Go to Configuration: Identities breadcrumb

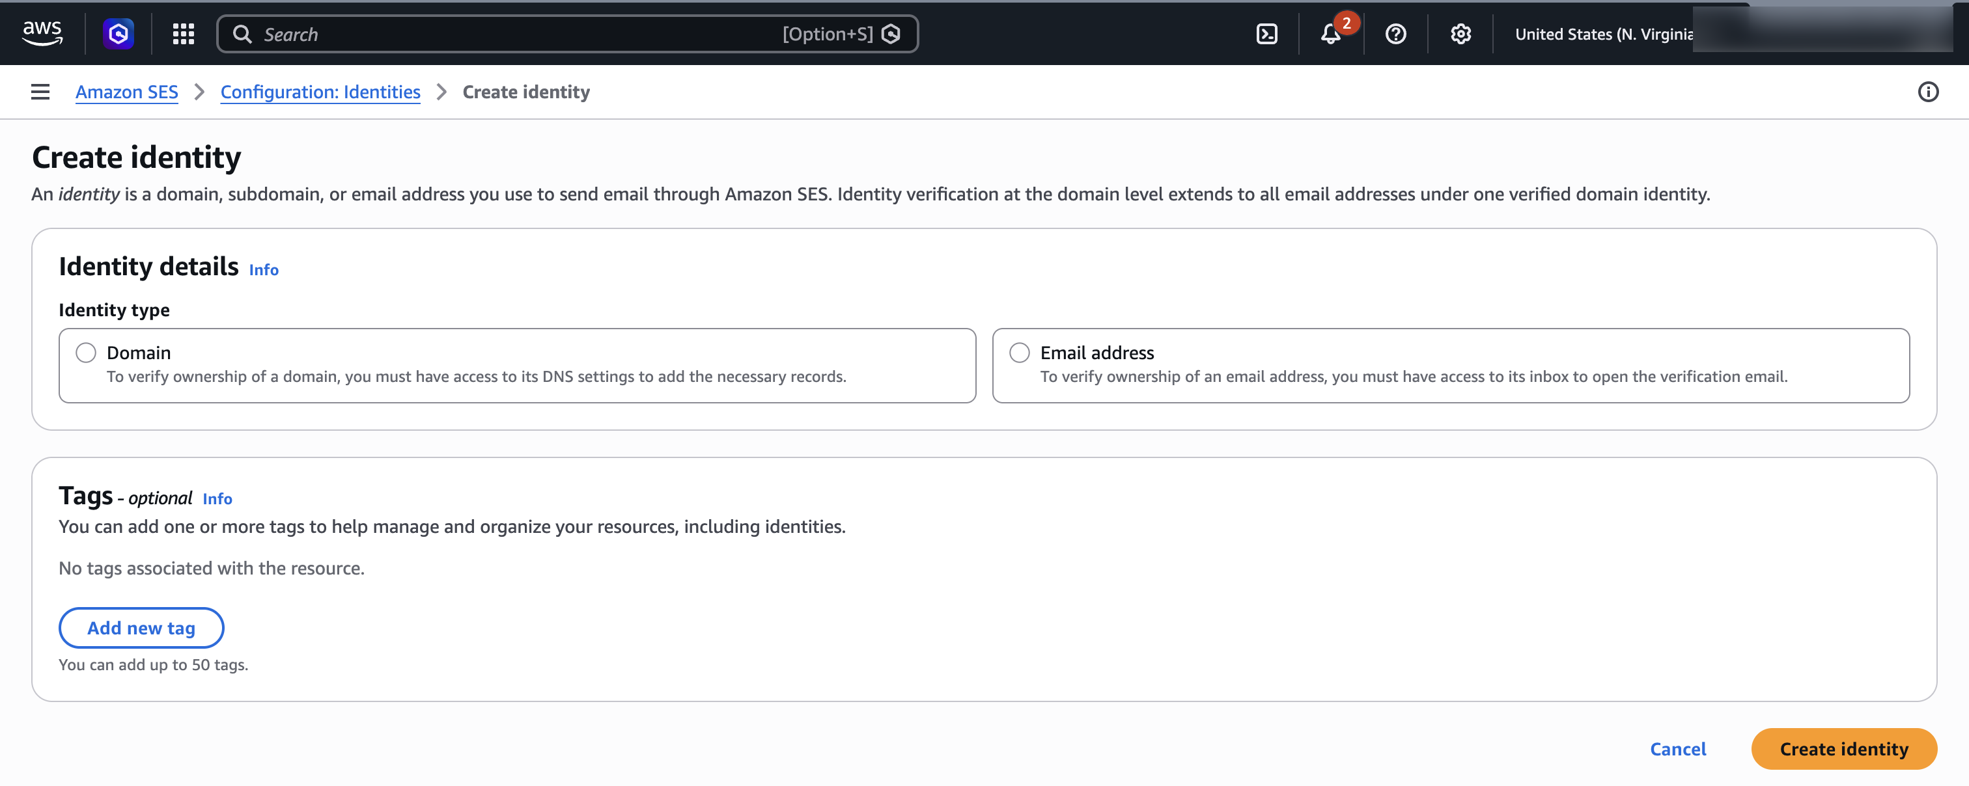[320, 92]
